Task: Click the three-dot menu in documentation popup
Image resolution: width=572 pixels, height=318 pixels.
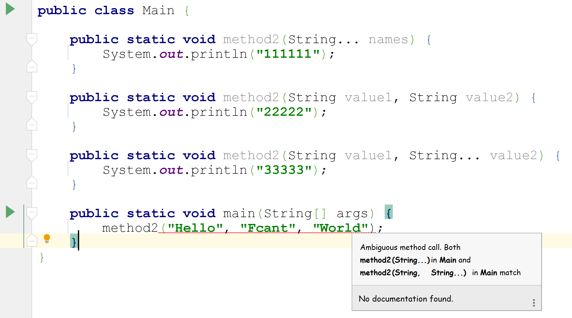Action: click(534, 303)
